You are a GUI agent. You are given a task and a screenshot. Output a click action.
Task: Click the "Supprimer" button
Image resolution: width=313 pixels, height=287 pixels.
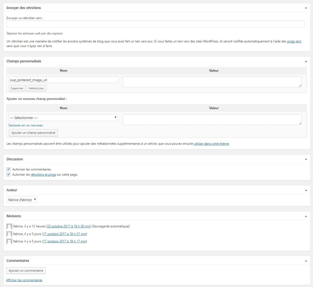pos(17,88)
